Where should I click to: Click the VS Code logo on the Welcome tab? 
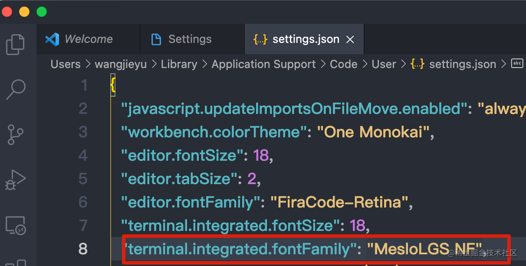52,39
